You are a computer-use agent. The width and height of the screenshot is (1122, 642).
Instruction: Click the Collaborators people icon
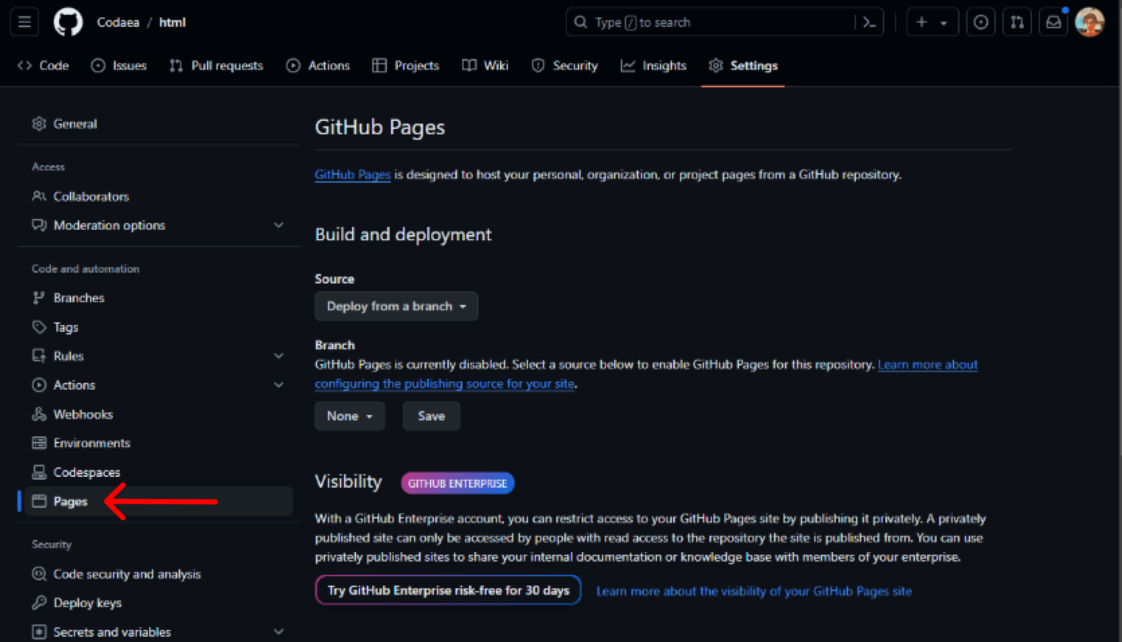pyautogui.click(x=39, y=196)
